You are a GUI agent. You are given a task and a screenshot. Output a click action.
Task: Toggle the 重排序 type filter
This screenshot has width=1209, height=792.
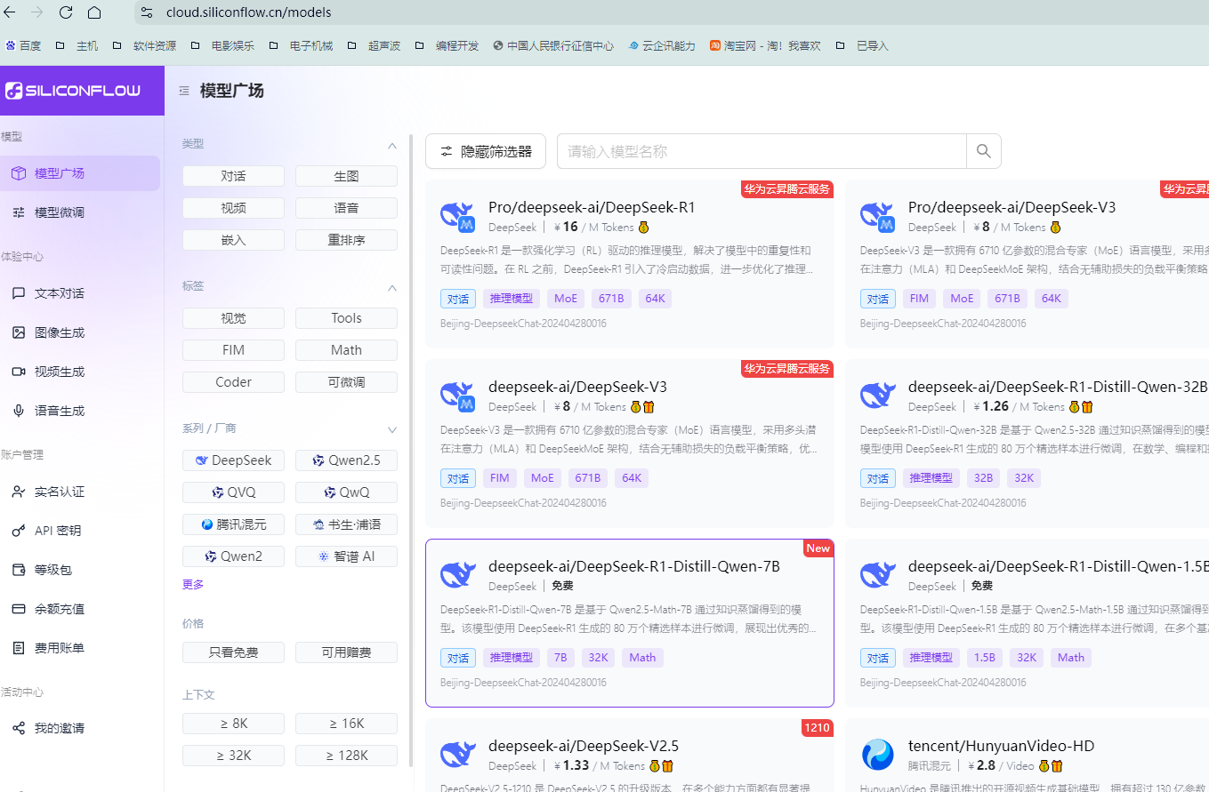[x=346, y=240]
